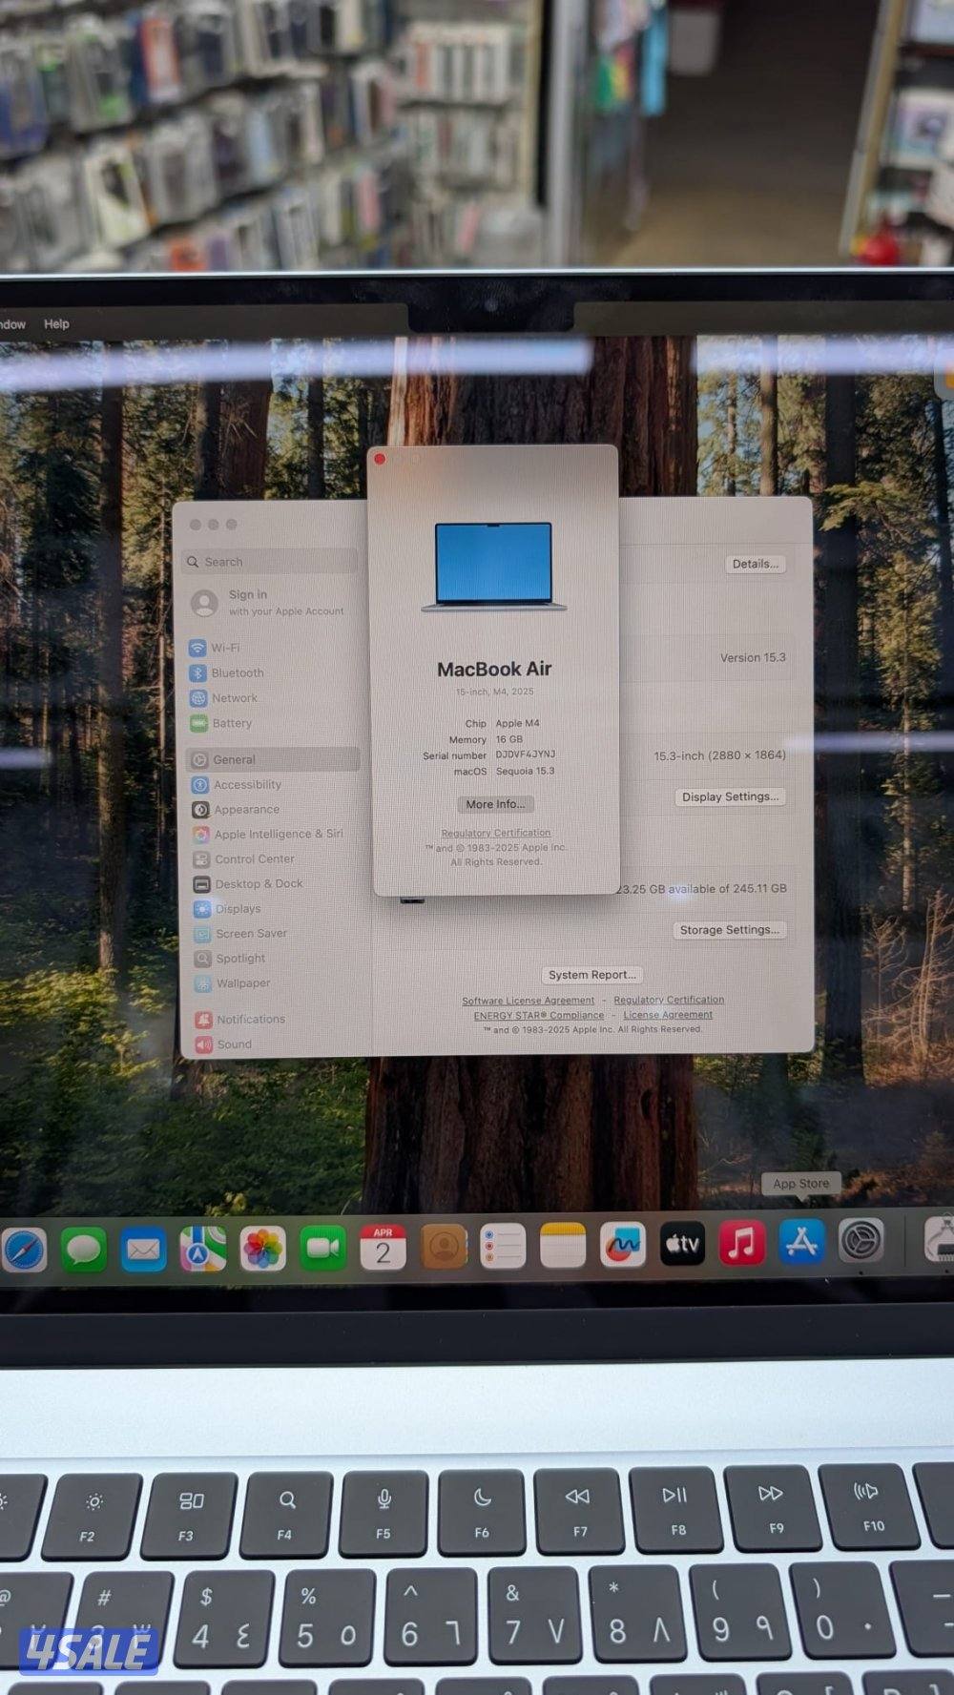Open Notes app in Dock
Viewport: 954px width, 1695px height.
[563, 1246]
